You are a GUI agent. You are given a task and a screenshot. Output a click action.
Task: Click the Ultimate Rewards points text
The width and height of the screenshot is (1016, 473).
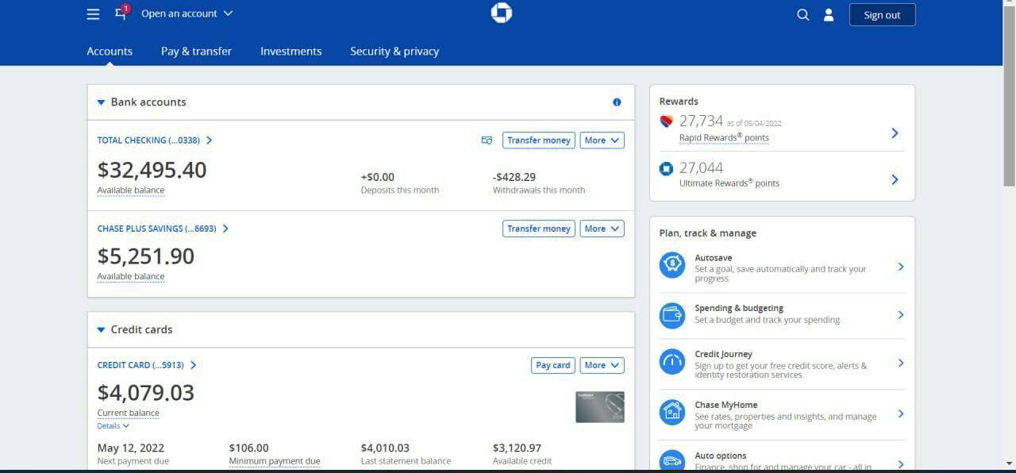[x=729, y=183]
